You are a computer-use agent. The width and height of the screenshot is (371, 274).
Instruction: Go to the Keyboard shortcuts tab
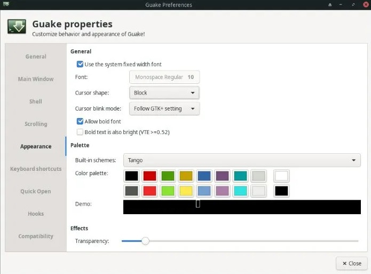[x=36, y=169]
